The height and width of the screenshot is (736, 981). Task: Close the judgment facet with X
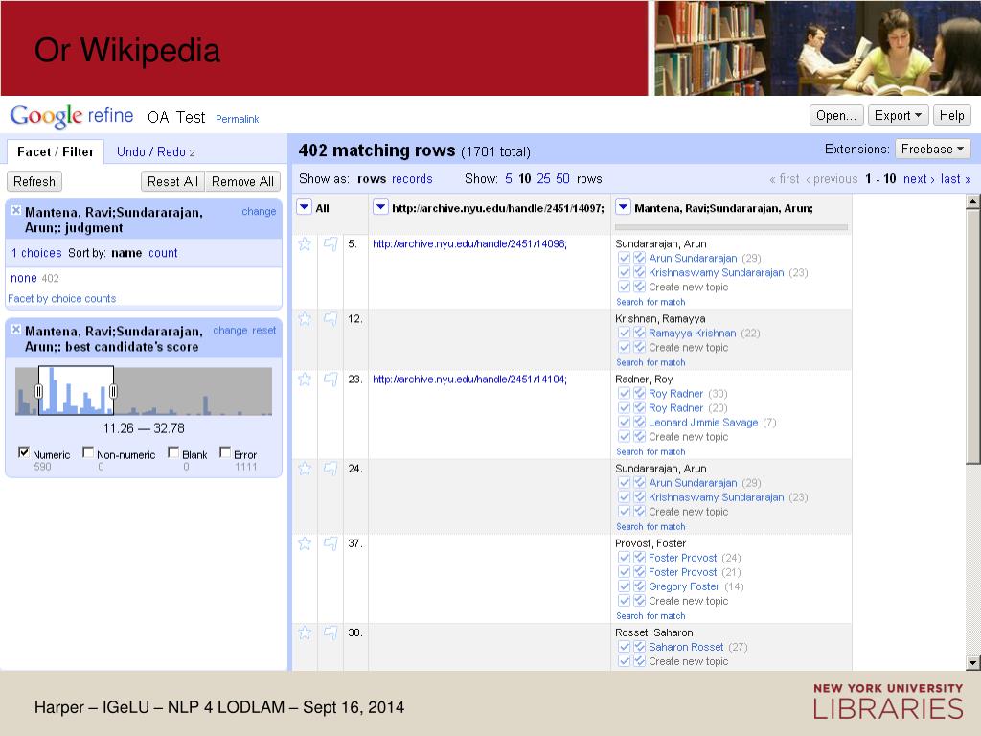pos(16,210)
